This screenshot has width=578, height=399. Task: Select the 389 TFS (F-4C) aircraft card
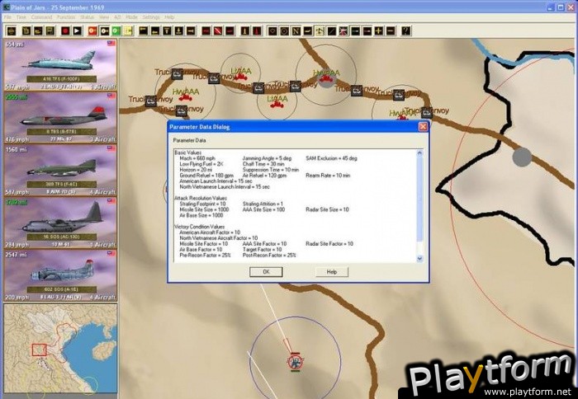pyautogui.click(x=60, y=170)
